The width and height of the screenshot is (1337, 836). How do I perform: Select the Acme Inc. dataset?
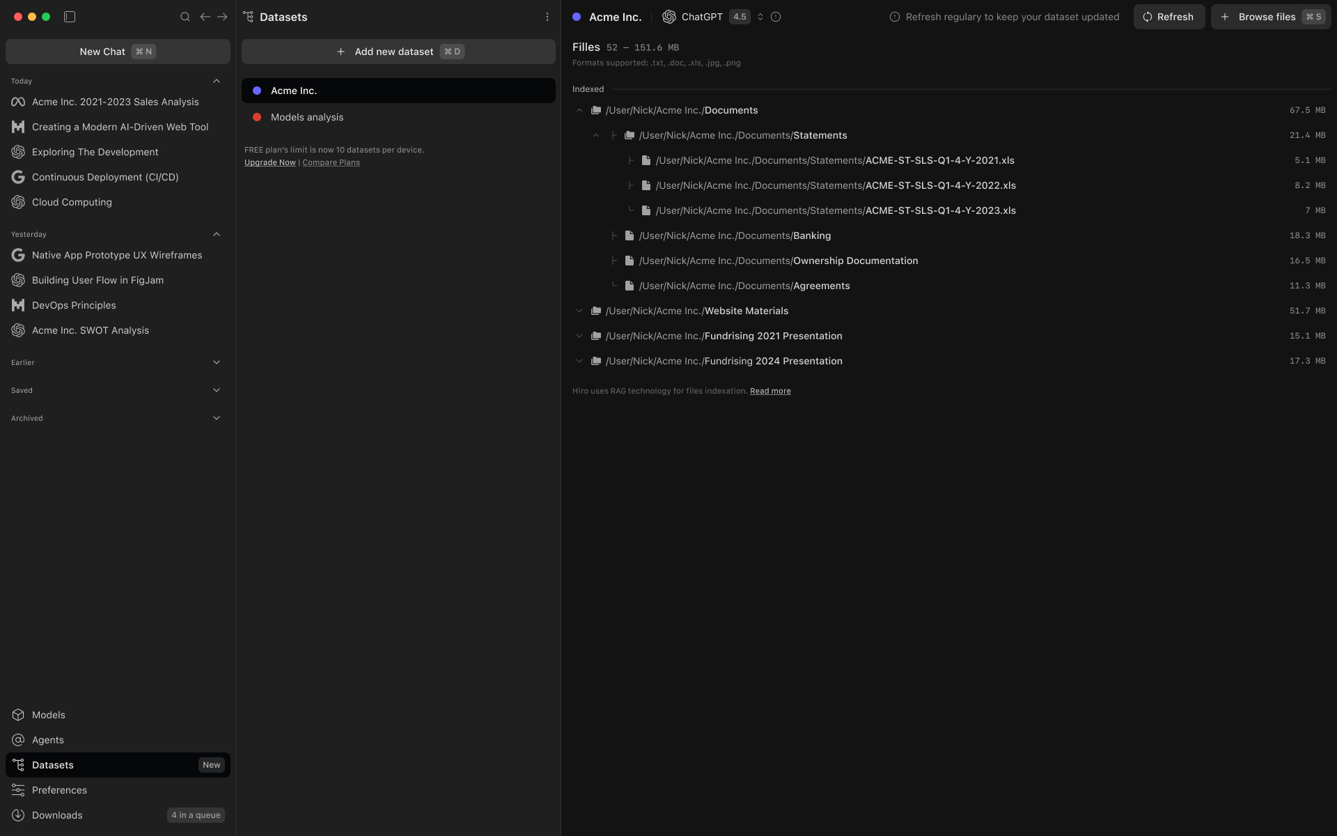pyautogui.click(x=294, y=91)
